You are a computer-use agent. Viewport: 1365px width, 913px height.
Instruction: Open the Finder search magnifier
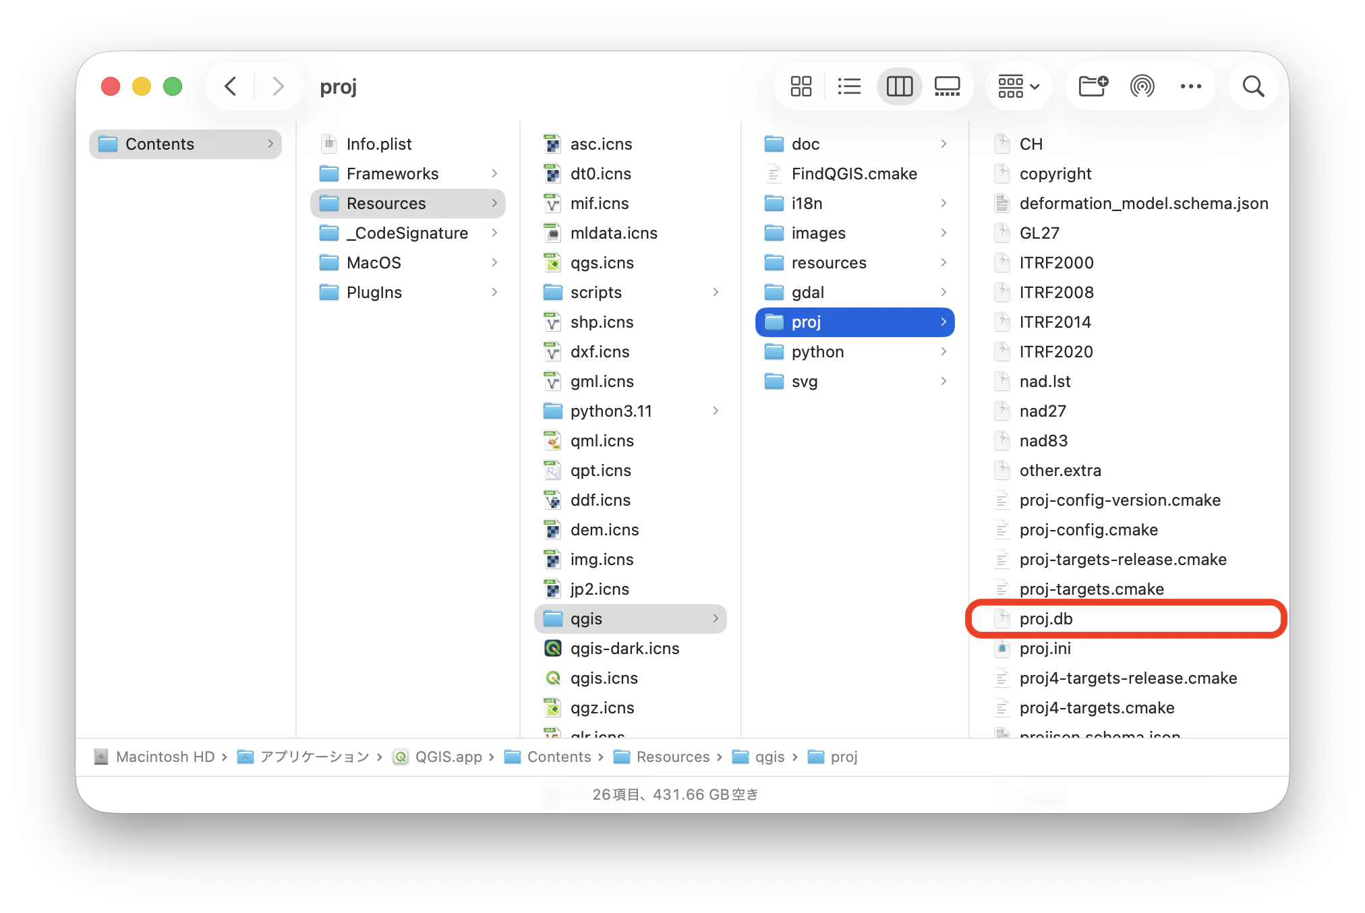click(1253, 86)
